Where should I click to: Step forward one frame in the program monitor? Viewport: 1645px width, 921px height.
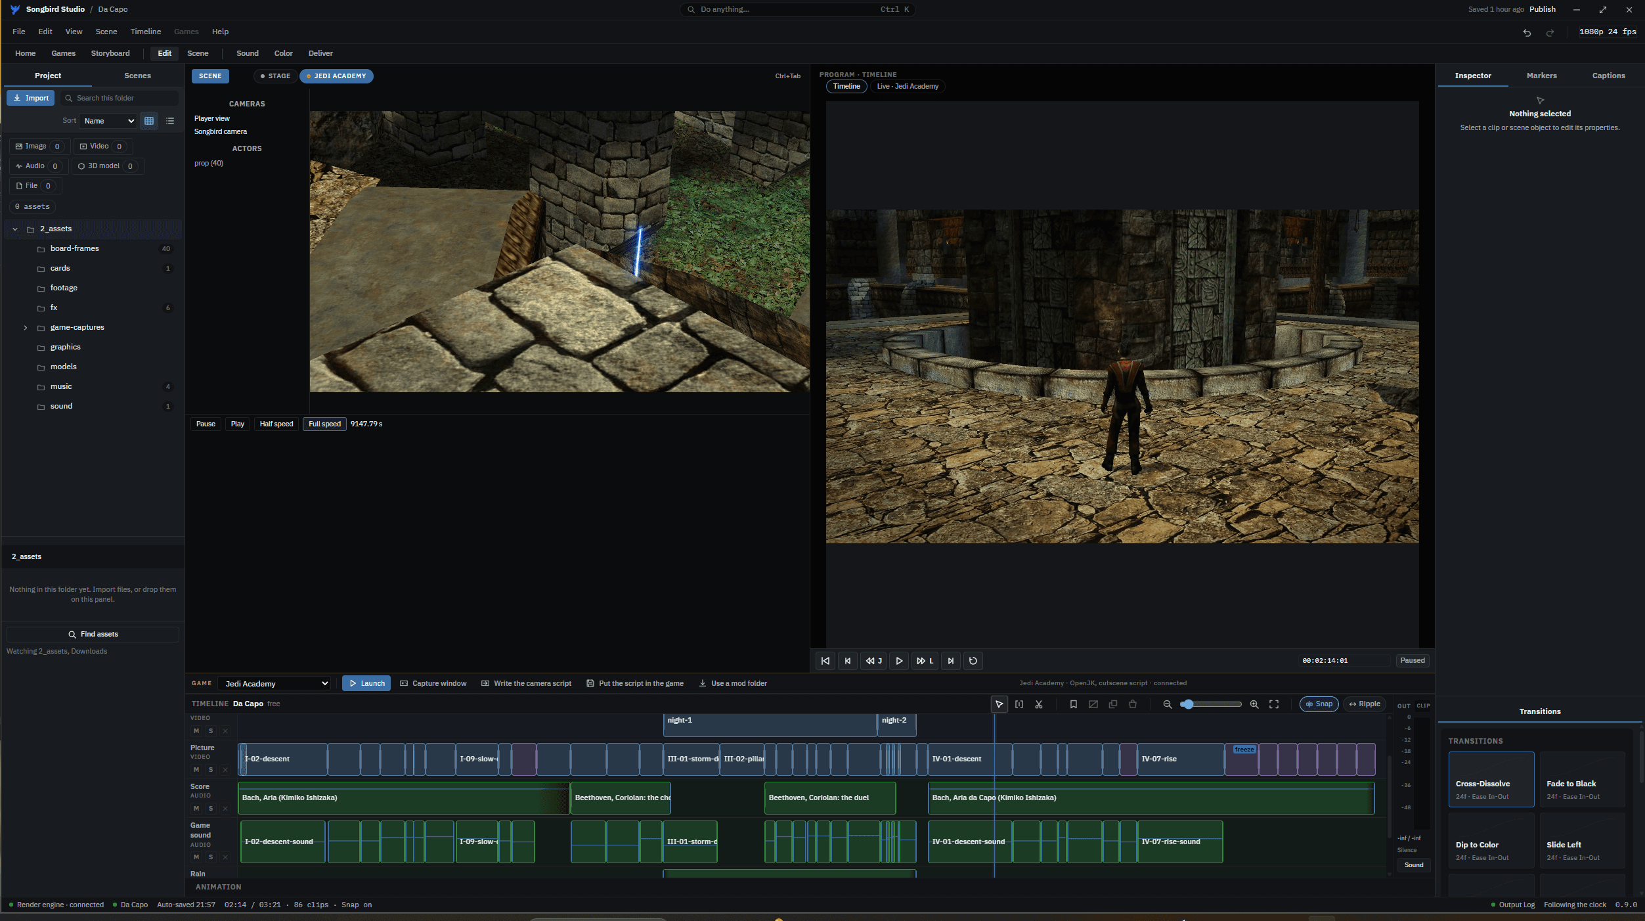pyautogui.click(x=951, y=661)
